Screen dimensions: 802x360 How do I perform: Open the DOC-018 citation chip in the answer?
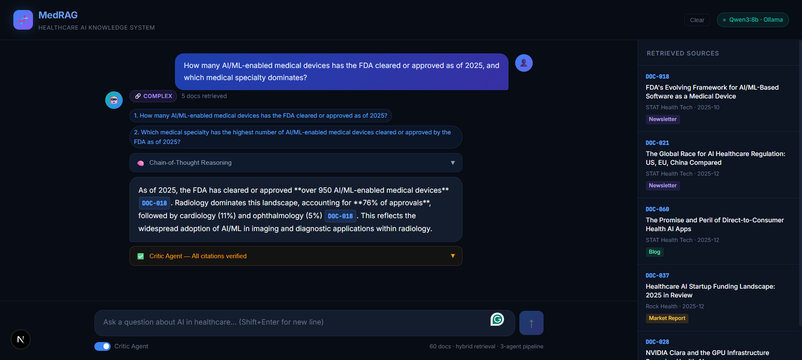154,203
